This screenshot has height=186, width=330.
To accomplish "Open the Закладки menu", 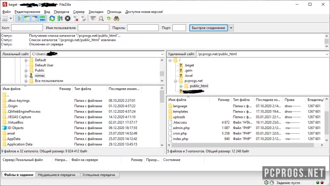I will coord(96,12).
